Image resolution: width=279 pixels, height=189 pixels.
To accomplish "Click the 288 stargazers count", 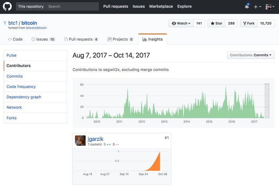I will coord(231,23).
